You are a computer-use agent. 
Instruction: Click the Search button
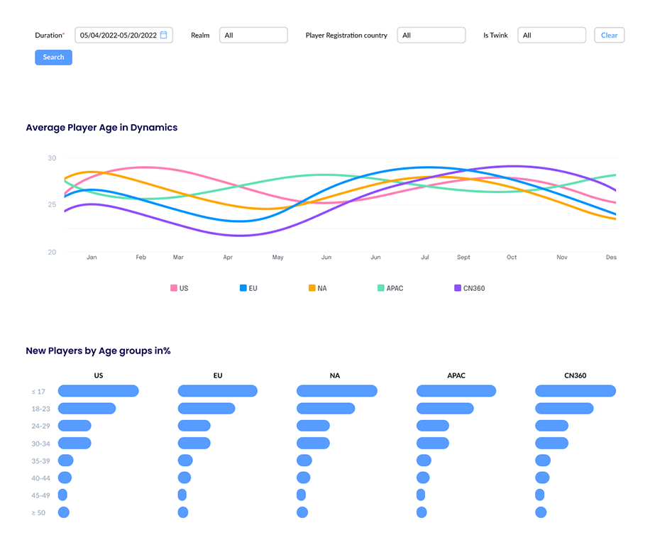53,57
